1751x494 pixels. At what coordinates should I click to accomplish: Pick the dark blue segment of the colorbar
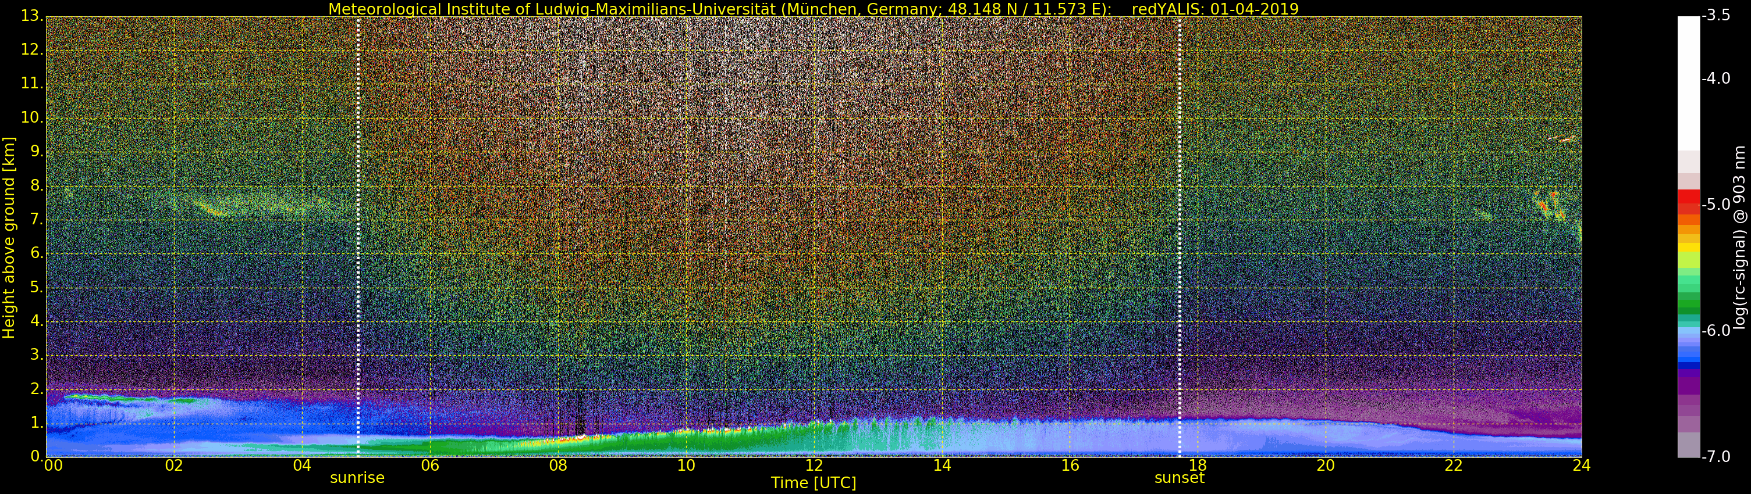(x=1689, y=365)
